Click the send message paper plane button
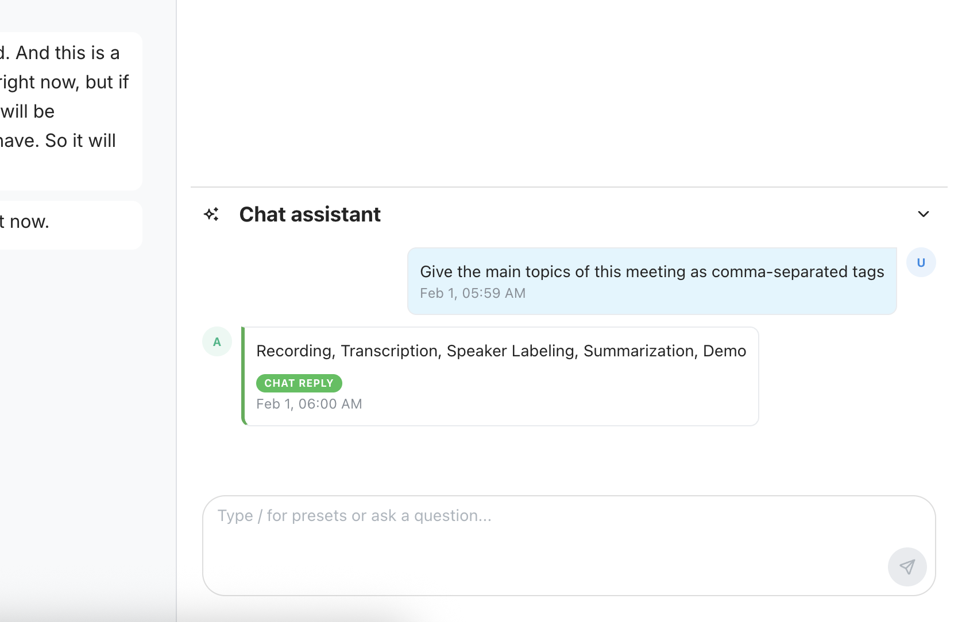 coord(907,567)
